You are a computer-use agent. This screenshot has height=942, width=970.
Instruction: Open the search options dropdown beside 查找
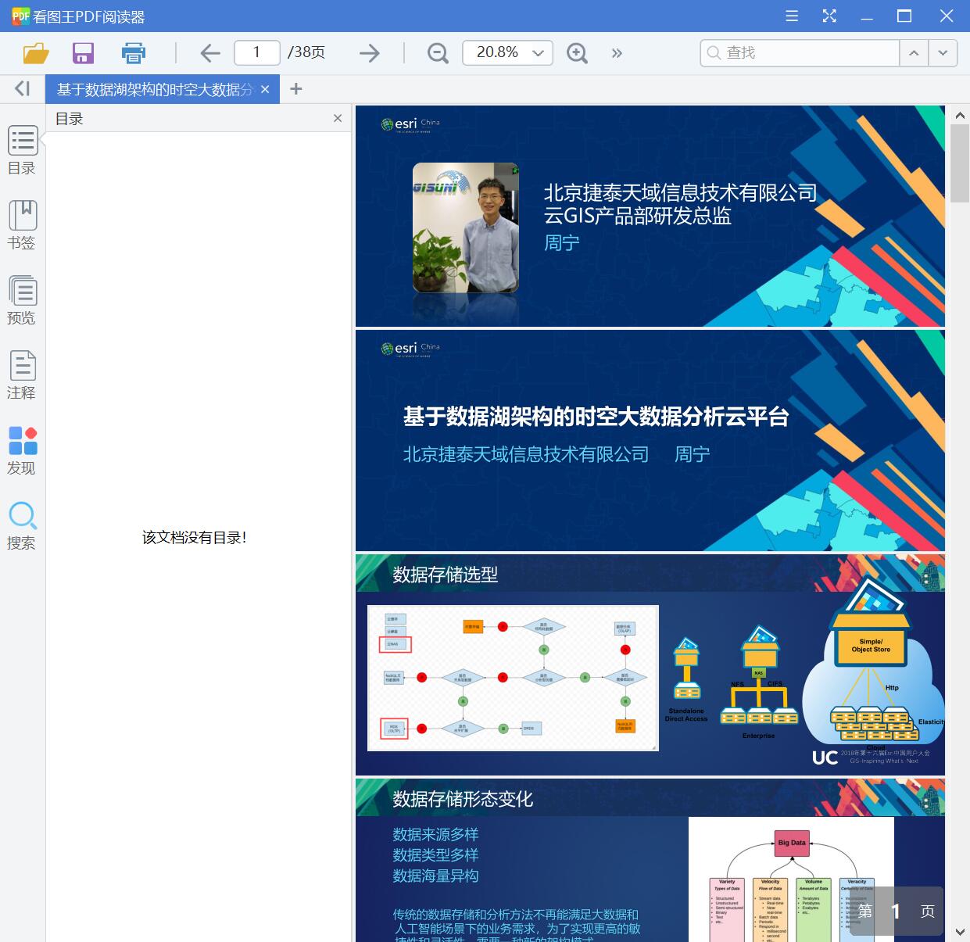[943, 52]
